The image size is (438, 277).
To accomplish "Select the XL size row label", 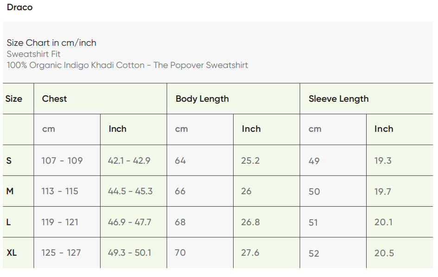I will click(12, 253).
